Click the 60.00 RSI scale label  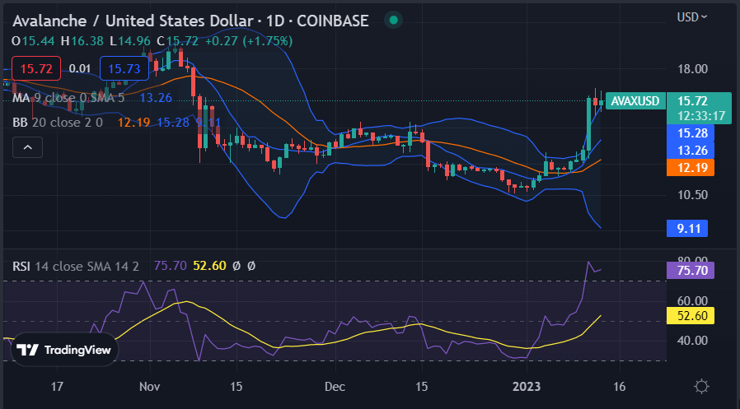[692, 300]
